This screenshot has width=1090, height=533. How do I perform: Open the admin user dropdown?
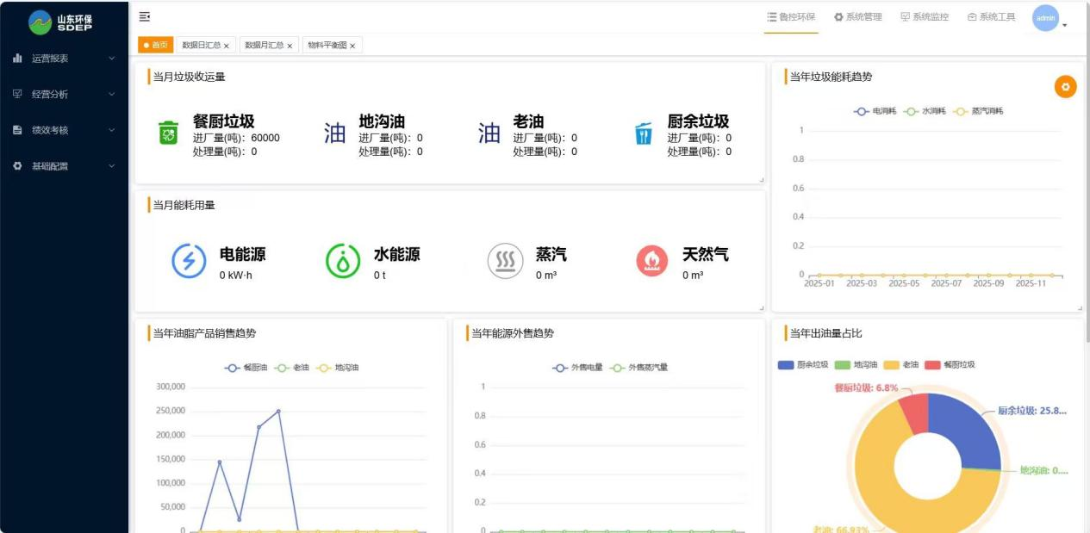[x=1050, y=19]
